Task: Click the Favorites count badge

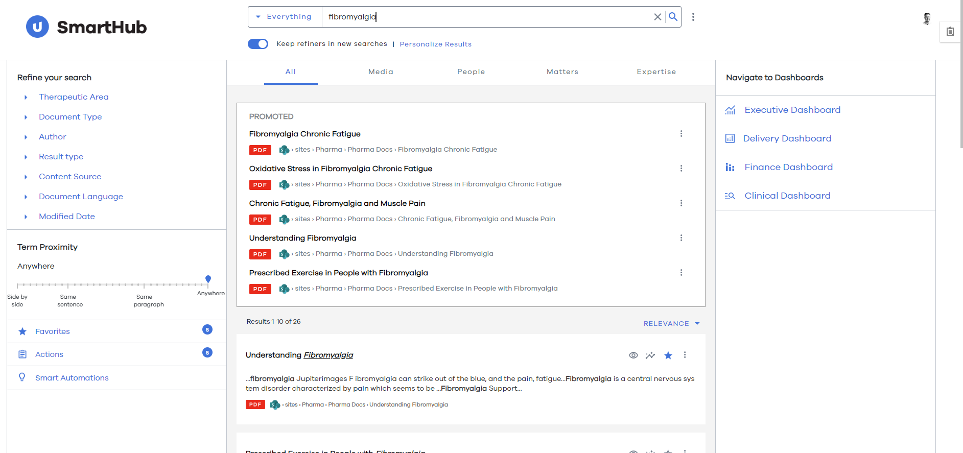Action: (207, 329)
